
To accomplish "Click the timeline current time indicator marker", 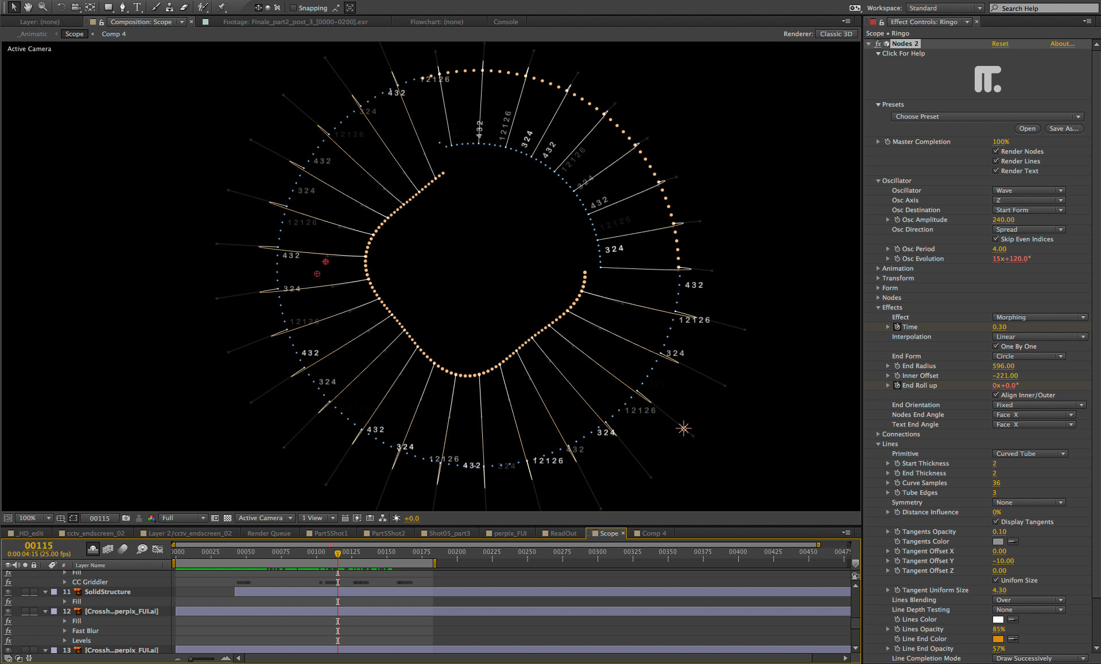I will pyautogui.click(x=338, y=553).
